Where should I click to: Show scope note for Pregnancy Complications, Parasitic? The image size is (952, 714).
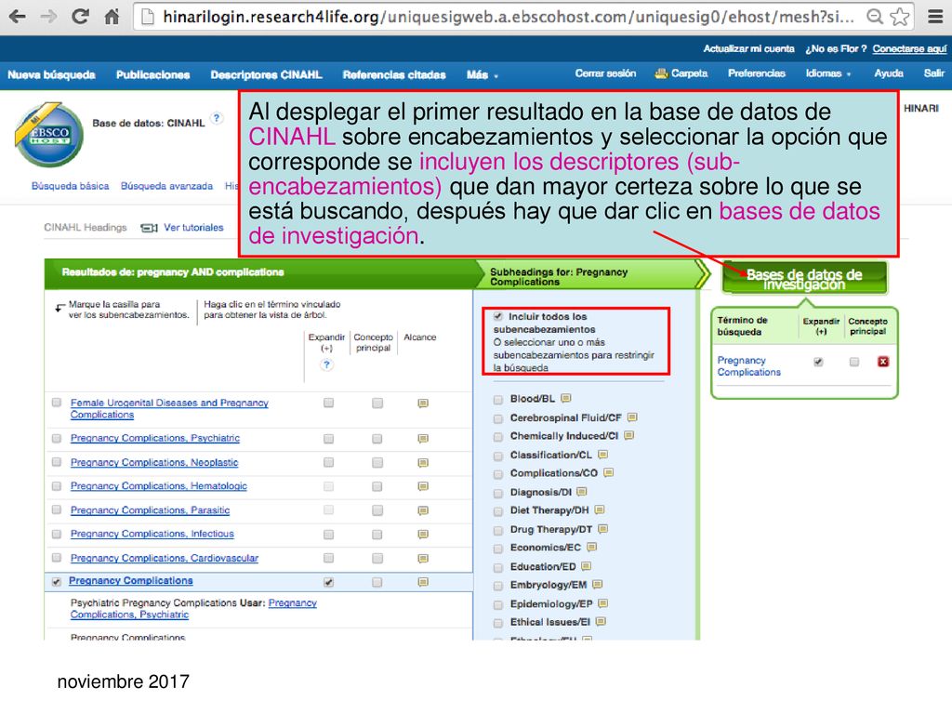point(423,510)
